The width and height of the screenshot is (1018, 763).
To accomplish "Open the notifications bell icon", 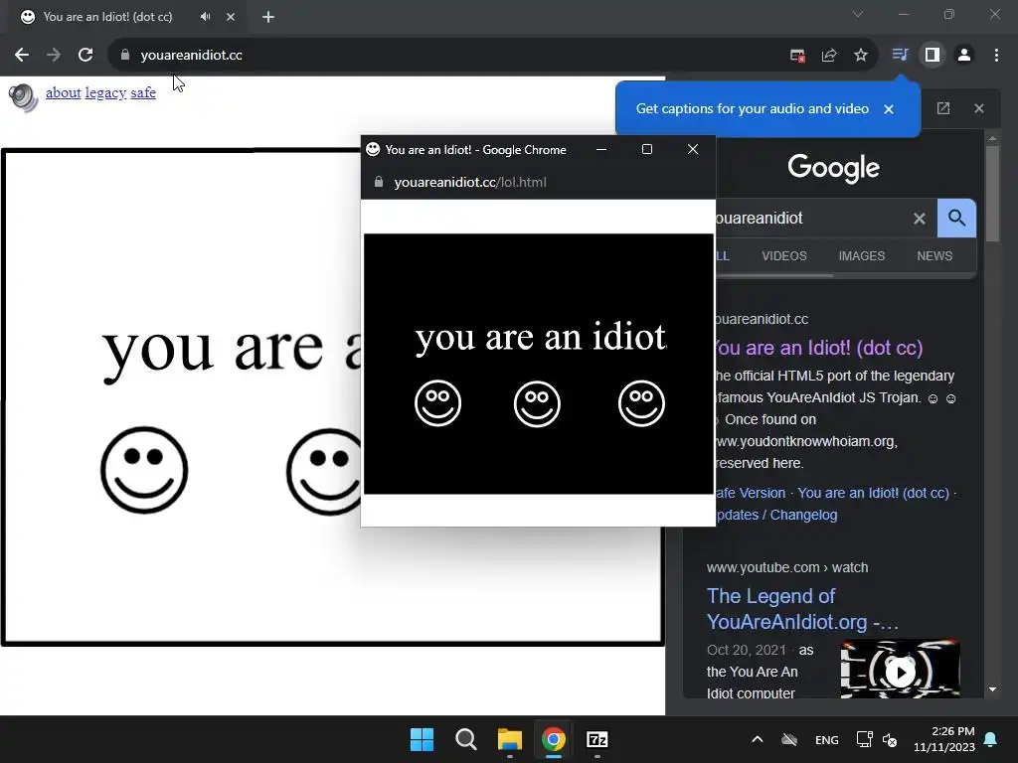I will pyautogui.click(x=991, y=739).
